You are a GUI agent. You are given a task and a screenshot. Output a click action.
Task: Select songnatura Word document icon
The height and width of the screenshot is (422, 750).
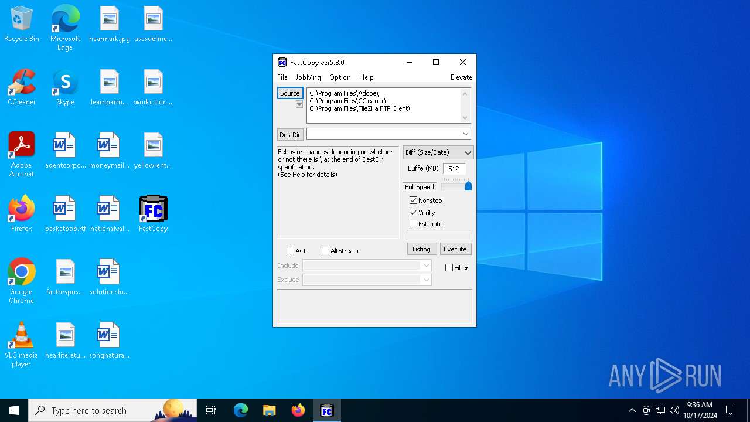point(110,341)
